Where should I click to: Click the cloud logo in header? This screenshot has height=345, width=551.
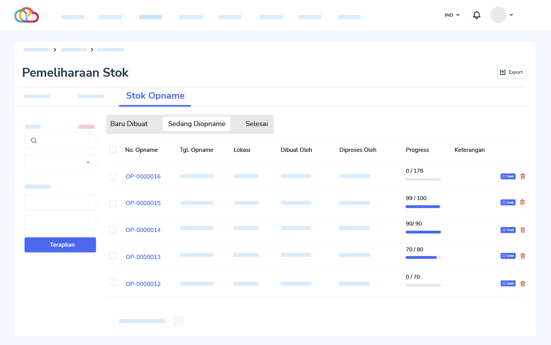tap(27, 15)
